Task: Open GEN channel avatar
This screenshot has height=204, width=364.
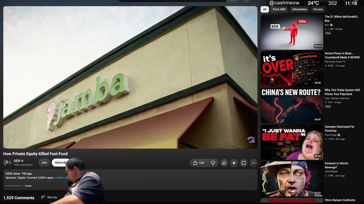Action: [x=7, y=162]
